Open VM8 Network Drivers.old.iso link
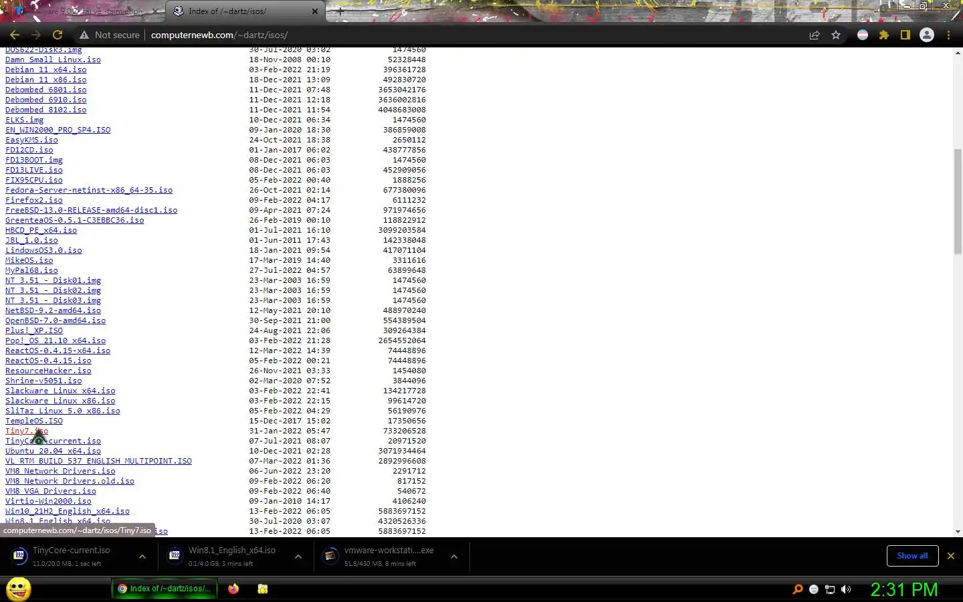Image resolution: width=963 pixels, height=602 pixels. point(70,481)
